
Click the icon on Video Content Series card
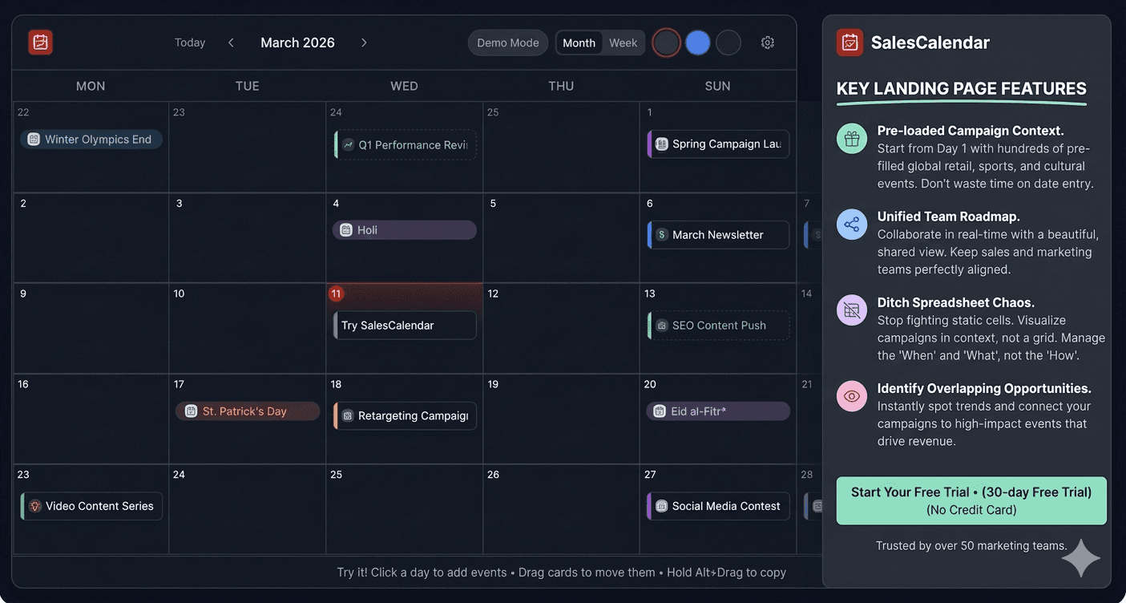click(34, 506)
